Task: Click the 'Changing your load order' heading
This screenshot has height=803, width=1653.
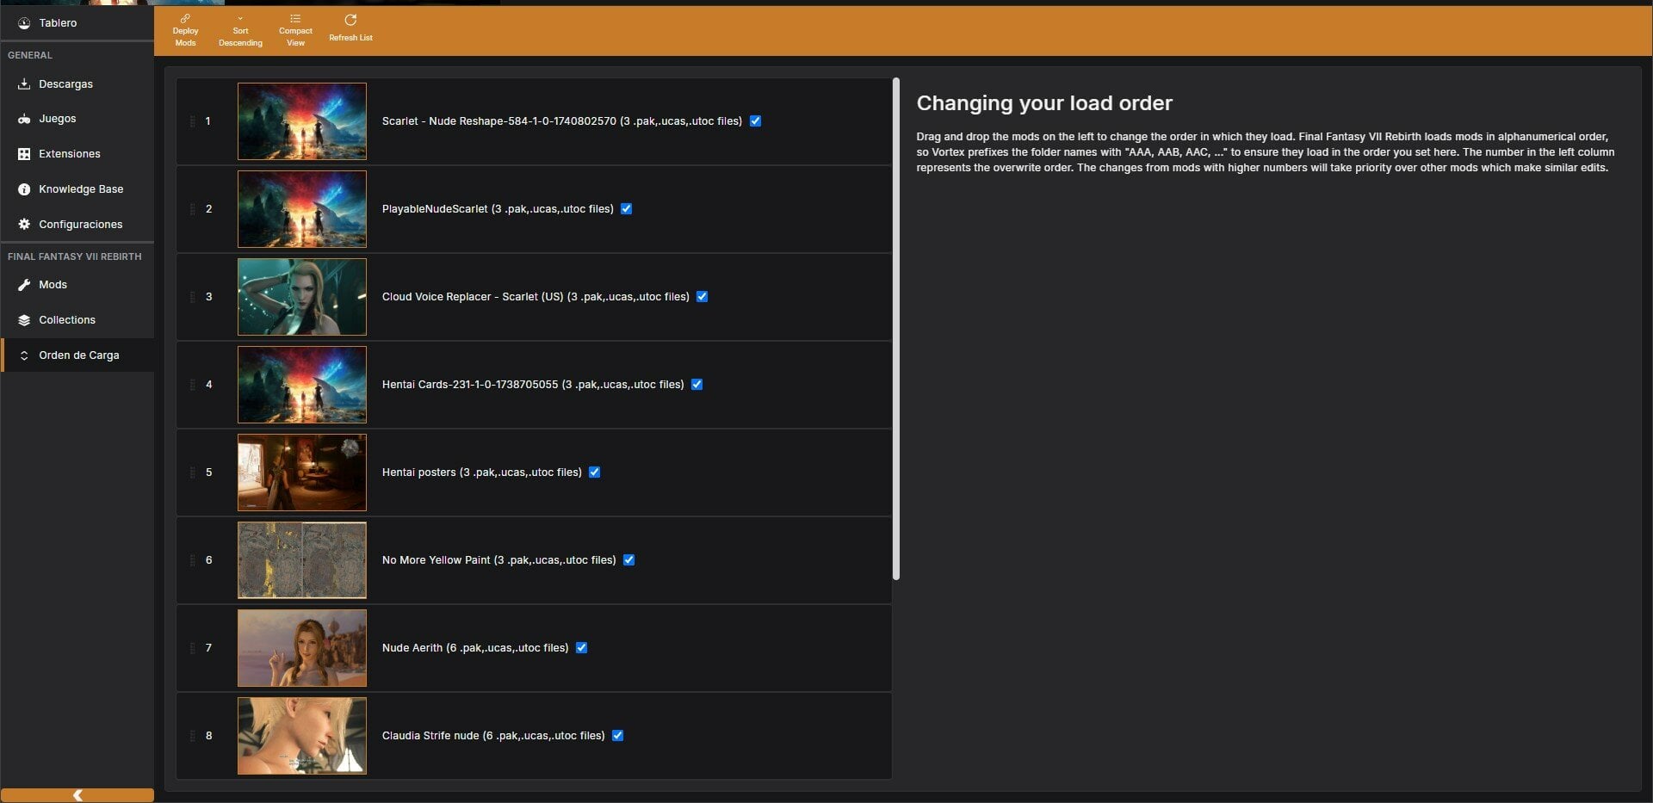Action: 1044,103
